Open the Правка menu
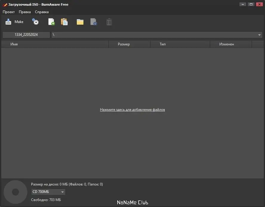Viewport: 265px width, 207px height. point(25,12)
